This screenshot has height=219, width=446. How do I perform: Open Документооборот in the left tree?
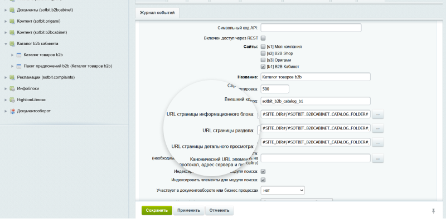click(x=34, y=111)
